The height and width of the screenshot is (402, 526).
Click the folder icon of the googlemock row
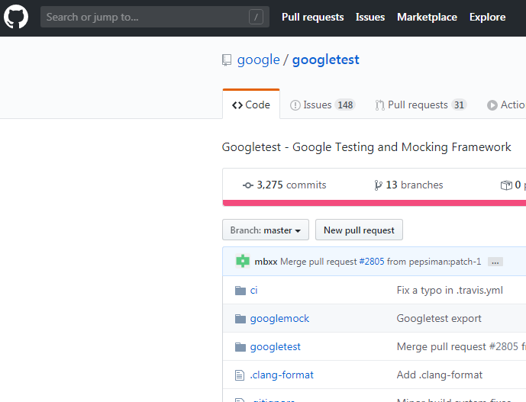240,319
